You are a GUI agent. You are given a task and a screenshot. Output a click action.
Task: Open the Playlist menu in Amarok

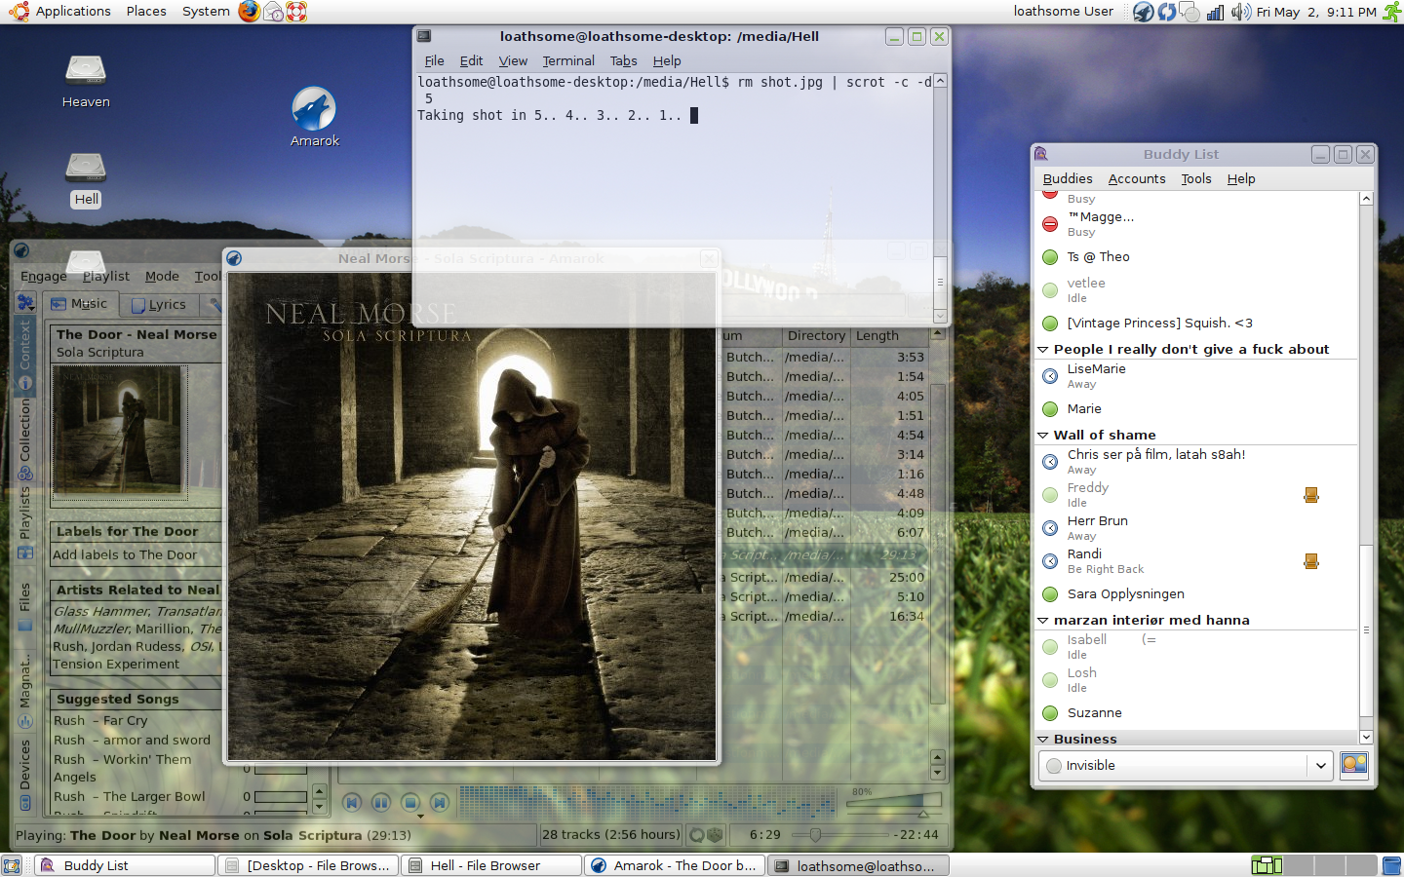click(x=105, y=277)
